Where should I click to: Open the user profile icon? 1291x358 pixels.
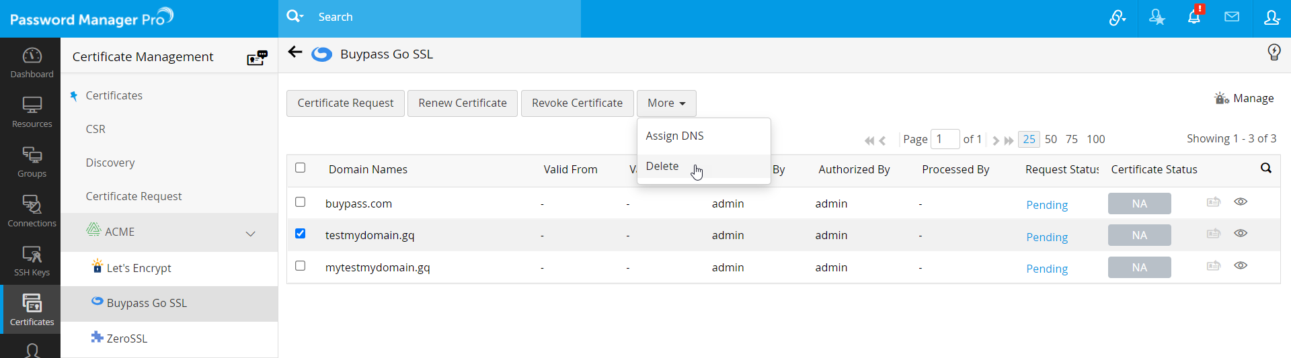(1272, 17)
